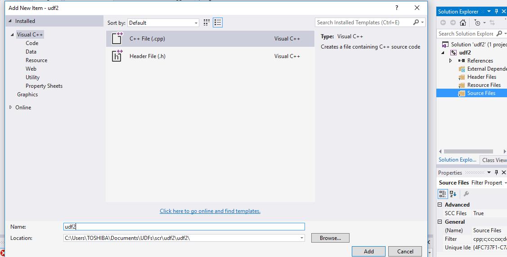Expand the Online templates section
The width and height of the screenshot is (507, 257).
click(11, 107)
